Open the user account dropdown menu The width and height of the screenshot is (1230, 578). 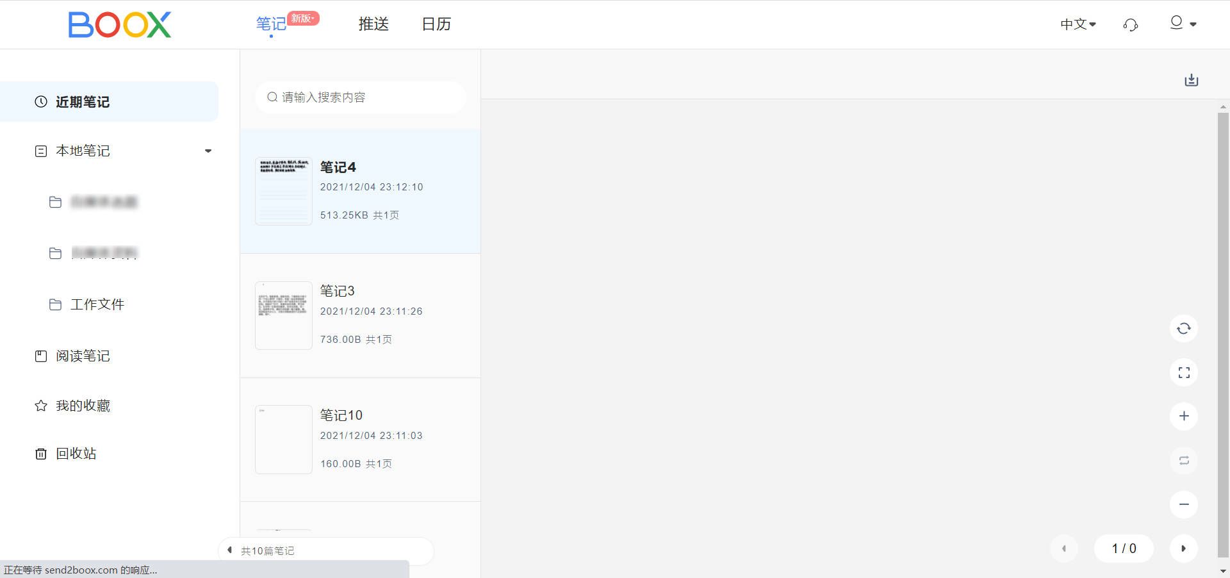pos(1183,24)
